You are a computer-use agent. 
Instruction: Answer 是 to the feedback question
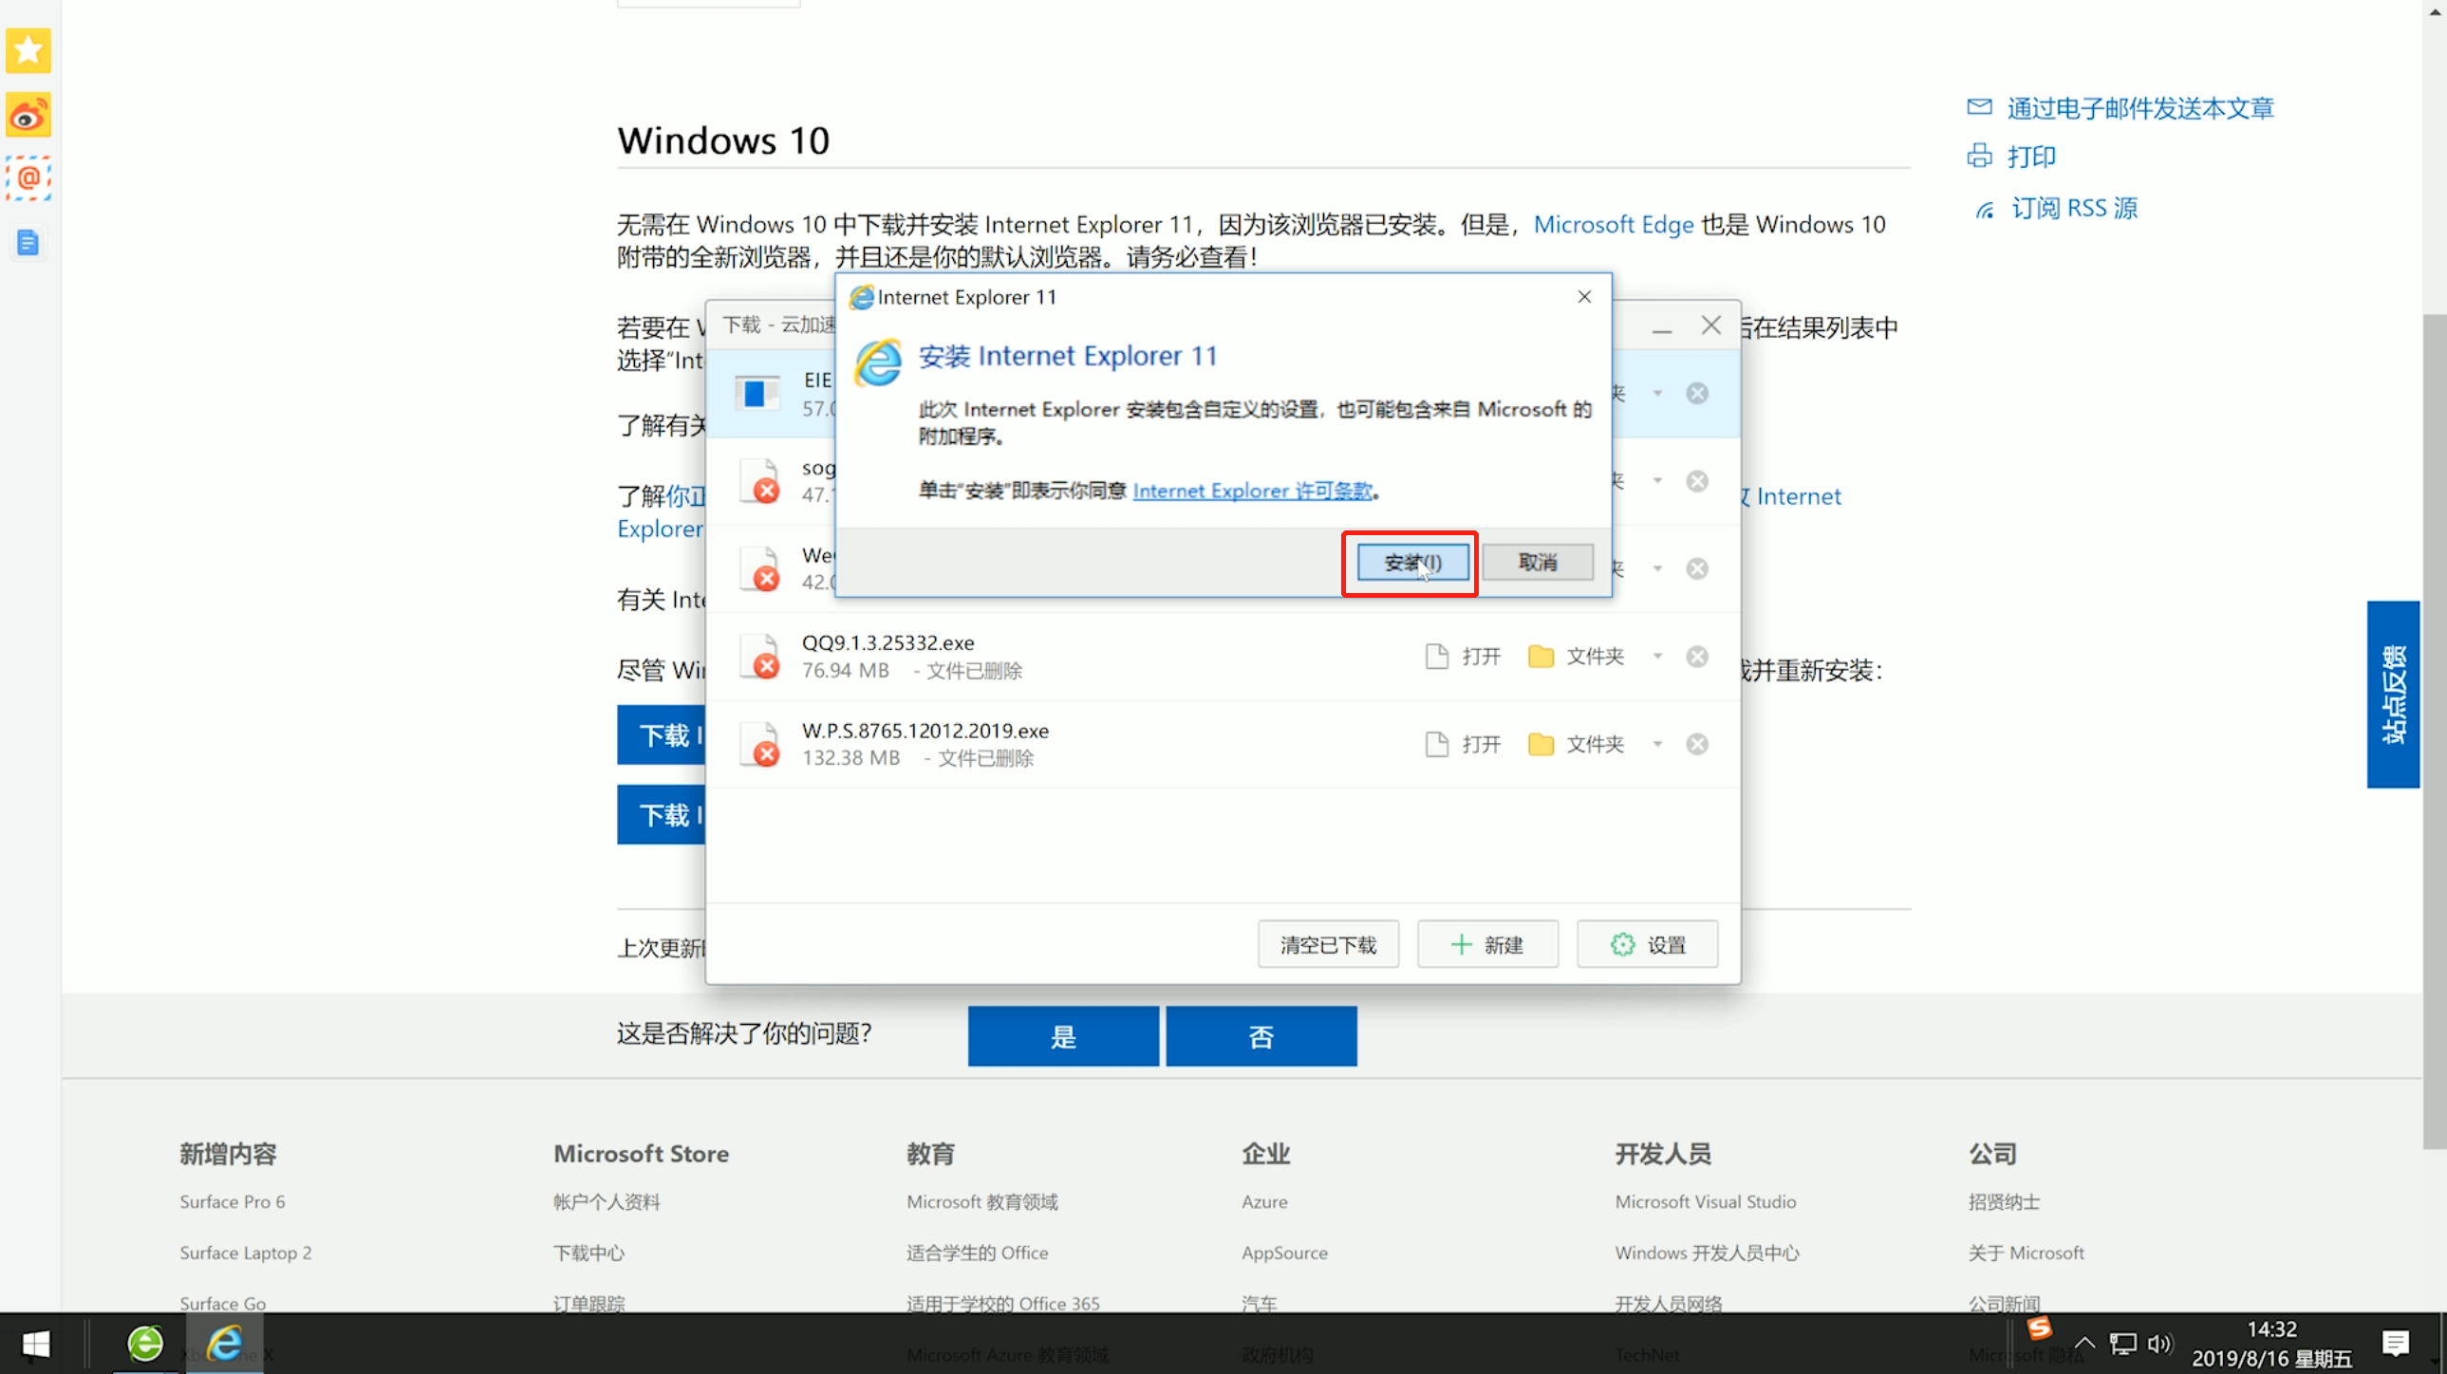[x=1063, y=1036]
